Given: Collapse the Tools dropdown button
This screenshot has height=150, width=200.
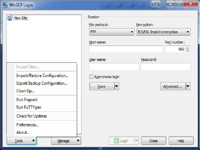Looking at the screenshot, I should (x=21, y=141).
